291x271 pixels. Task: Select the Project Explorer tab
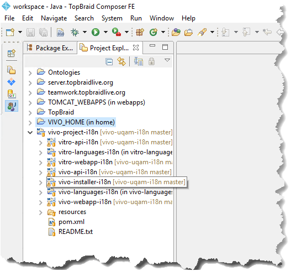tap(110, 48)
